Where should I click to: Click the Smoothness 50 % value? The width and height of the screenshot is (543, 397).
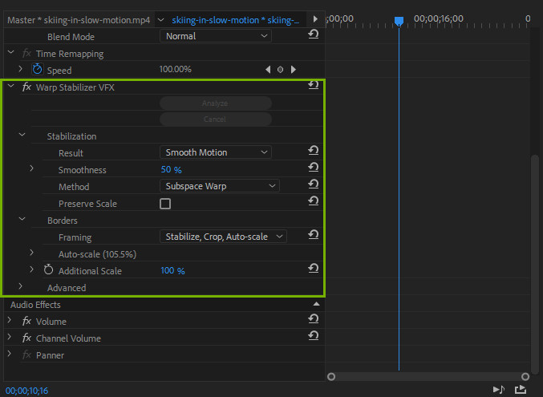171,169
